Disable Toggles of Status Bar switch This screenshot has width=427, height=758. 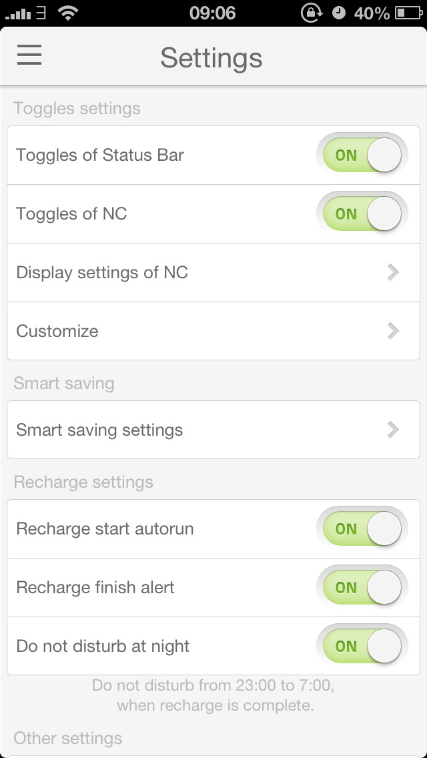[x=362, y=155]
